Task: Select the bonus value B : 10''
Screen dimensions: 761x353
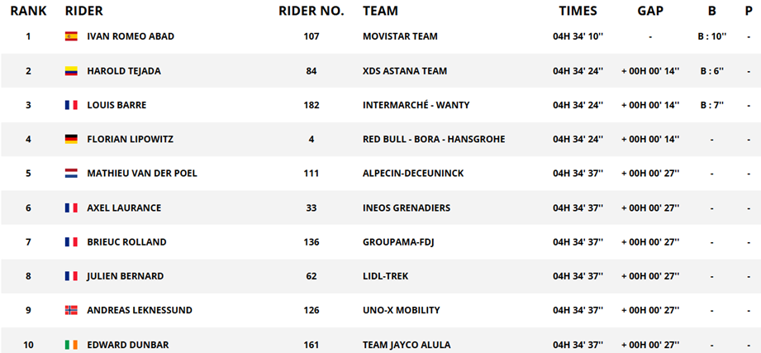Action: (x=711, y=36)
